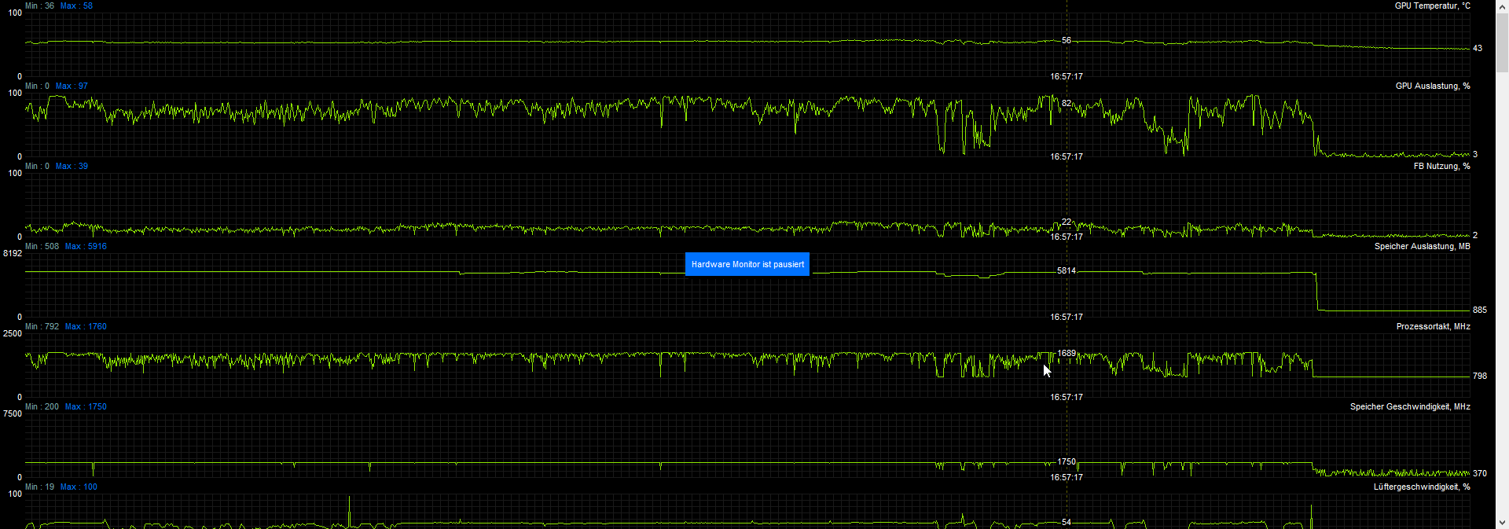The image size is (1509, 529).
Task: Click the 'Max : 97' GPU usage readout
Action: (x=72, y=86)
